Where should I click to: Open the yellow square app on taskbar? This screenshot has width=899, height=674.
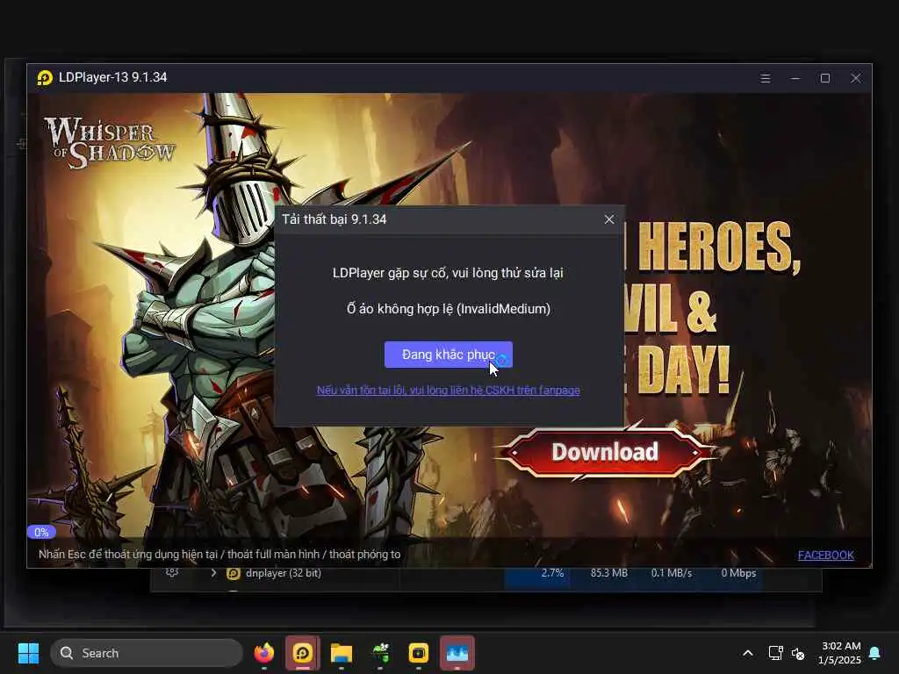coord(419,653)
